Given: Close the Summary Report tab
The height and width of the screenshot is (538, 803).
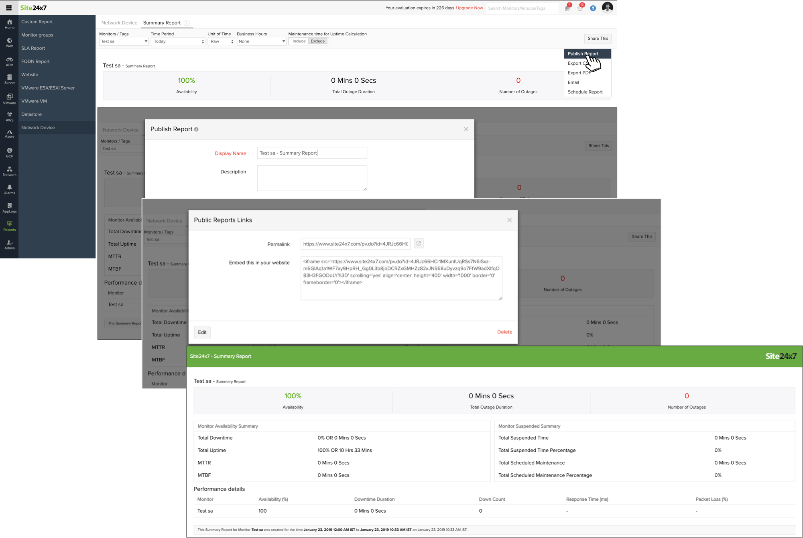Looking at the screenshot, I should (187, 23).
